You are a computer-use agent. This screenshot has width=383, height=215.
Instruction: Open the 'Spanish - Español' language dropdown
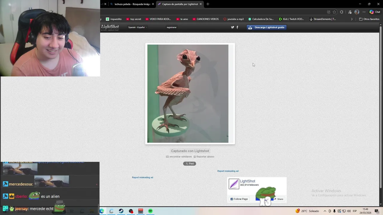(x=138, y=27)
